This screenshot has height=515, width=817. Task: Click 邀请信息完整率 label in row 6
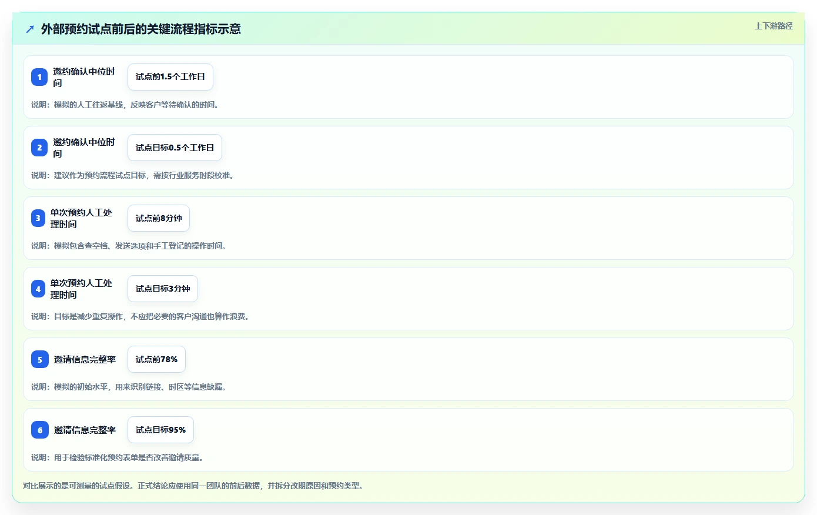85,430
